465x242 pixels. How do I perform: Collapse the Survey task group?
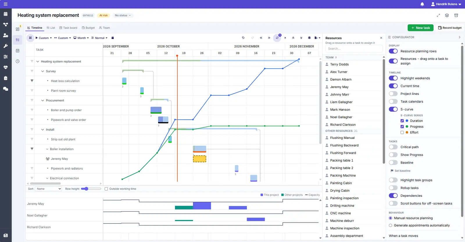pos(43,71)
